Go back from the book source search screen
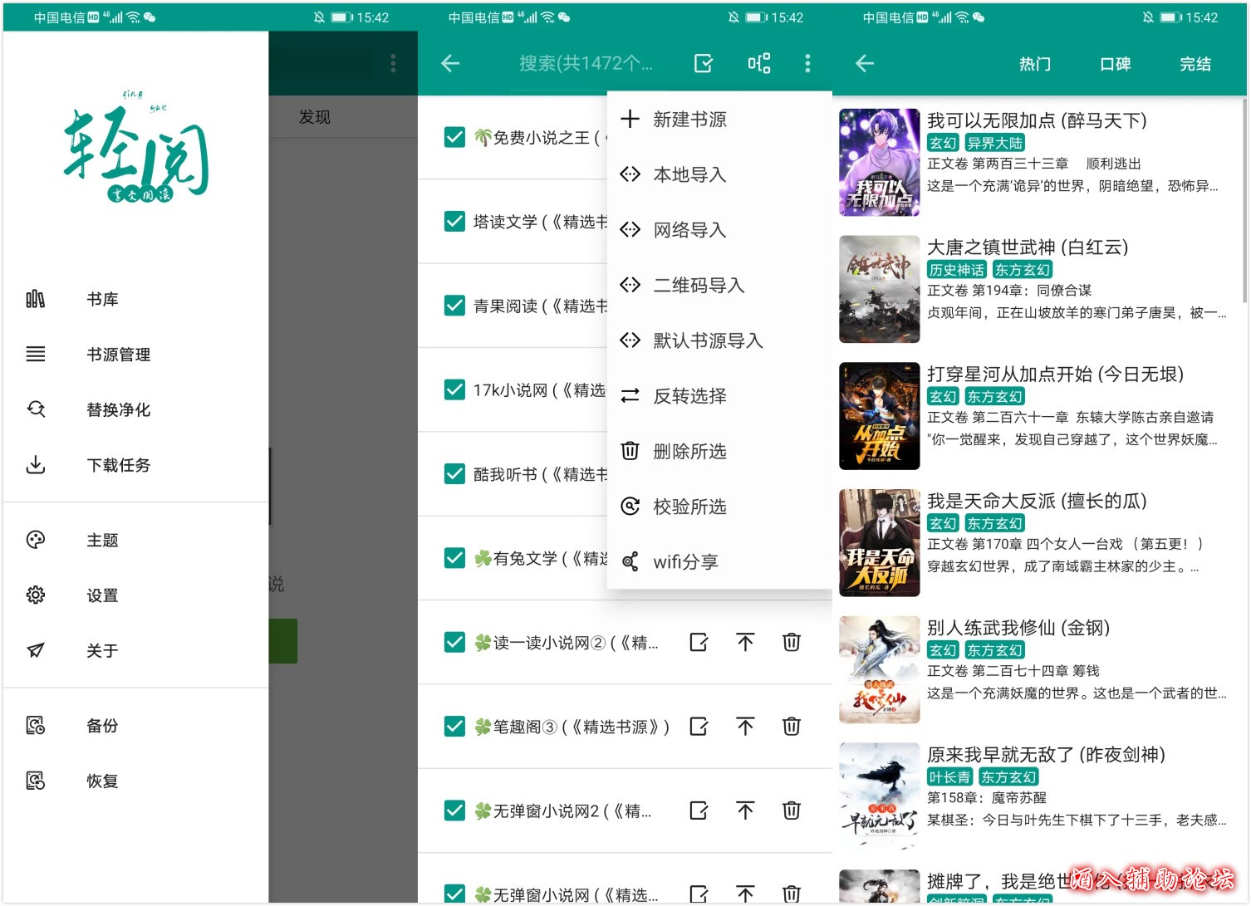Viewport: 1251px width, 906px height. point(450,63)
